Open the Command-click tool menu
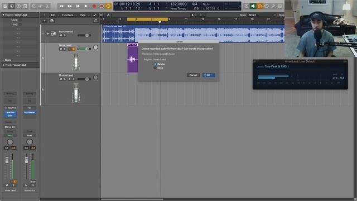The width and height of the screenshot is (357, 201). [202, 15]
